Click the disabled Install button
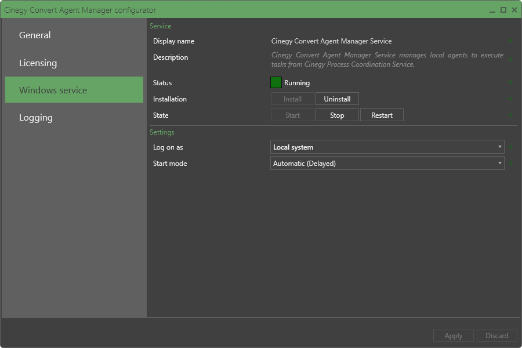The image size is (522, 348). pyautogui.click(x=292, y=99)
